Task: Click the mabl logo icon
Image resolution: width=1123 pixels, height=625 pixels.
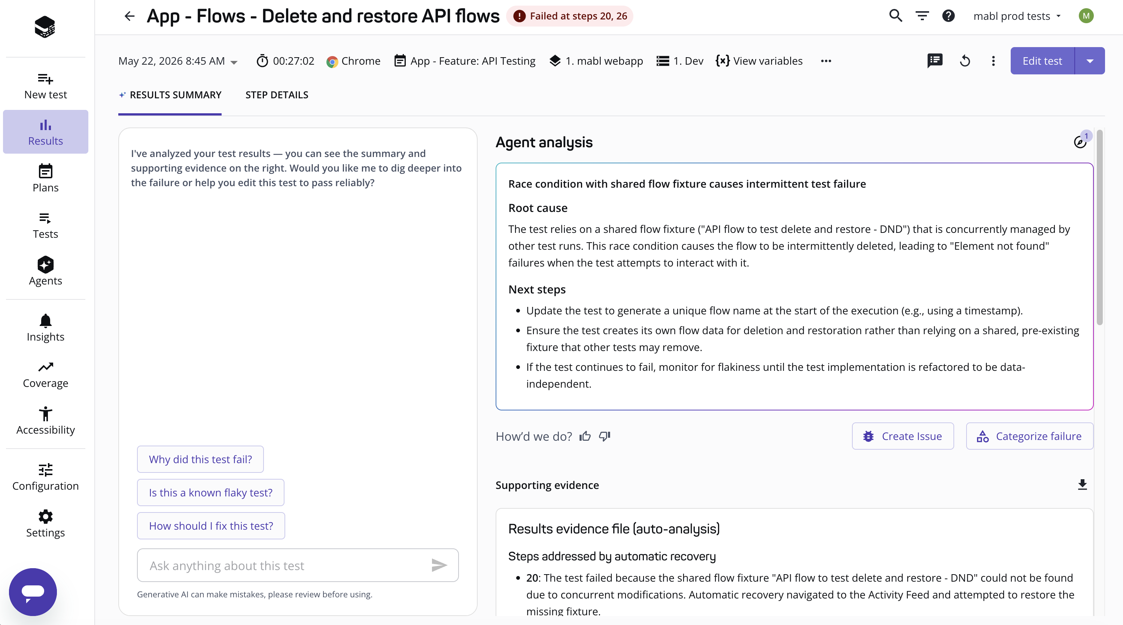Action: point(45,27)
